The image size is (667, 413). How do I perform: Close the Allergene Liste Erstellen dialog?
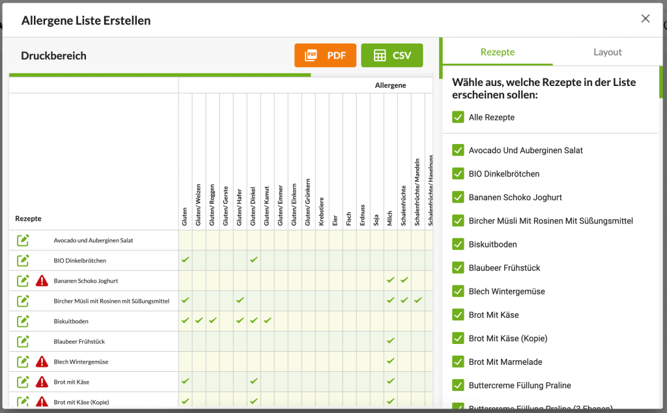(646, 18)
